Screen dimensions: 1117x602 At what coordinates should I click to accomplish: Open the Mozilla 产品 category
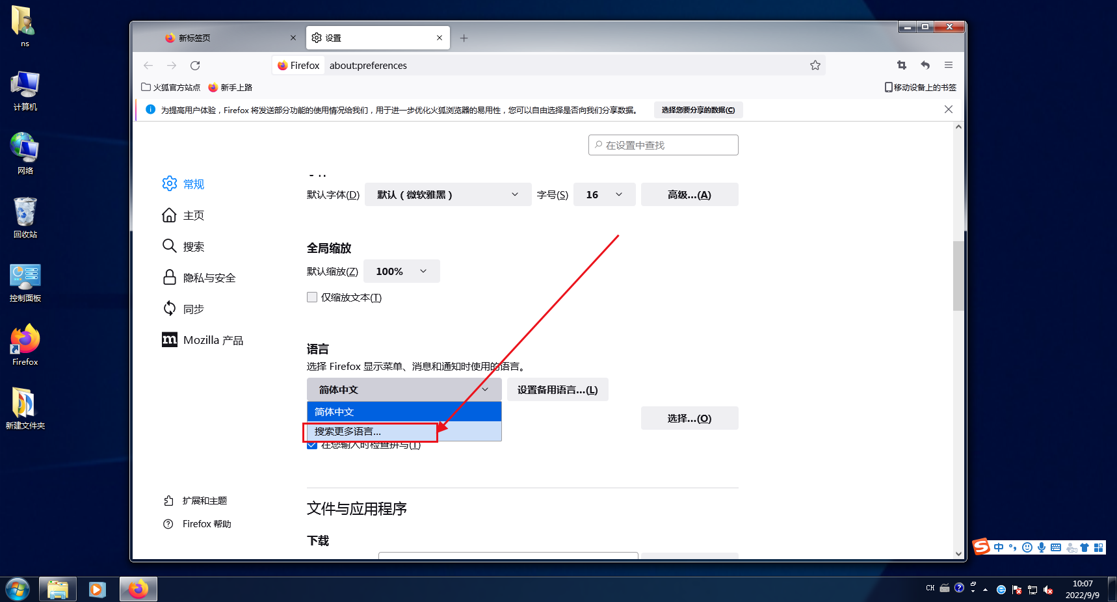pyautogui.click(x=203, y=340)
